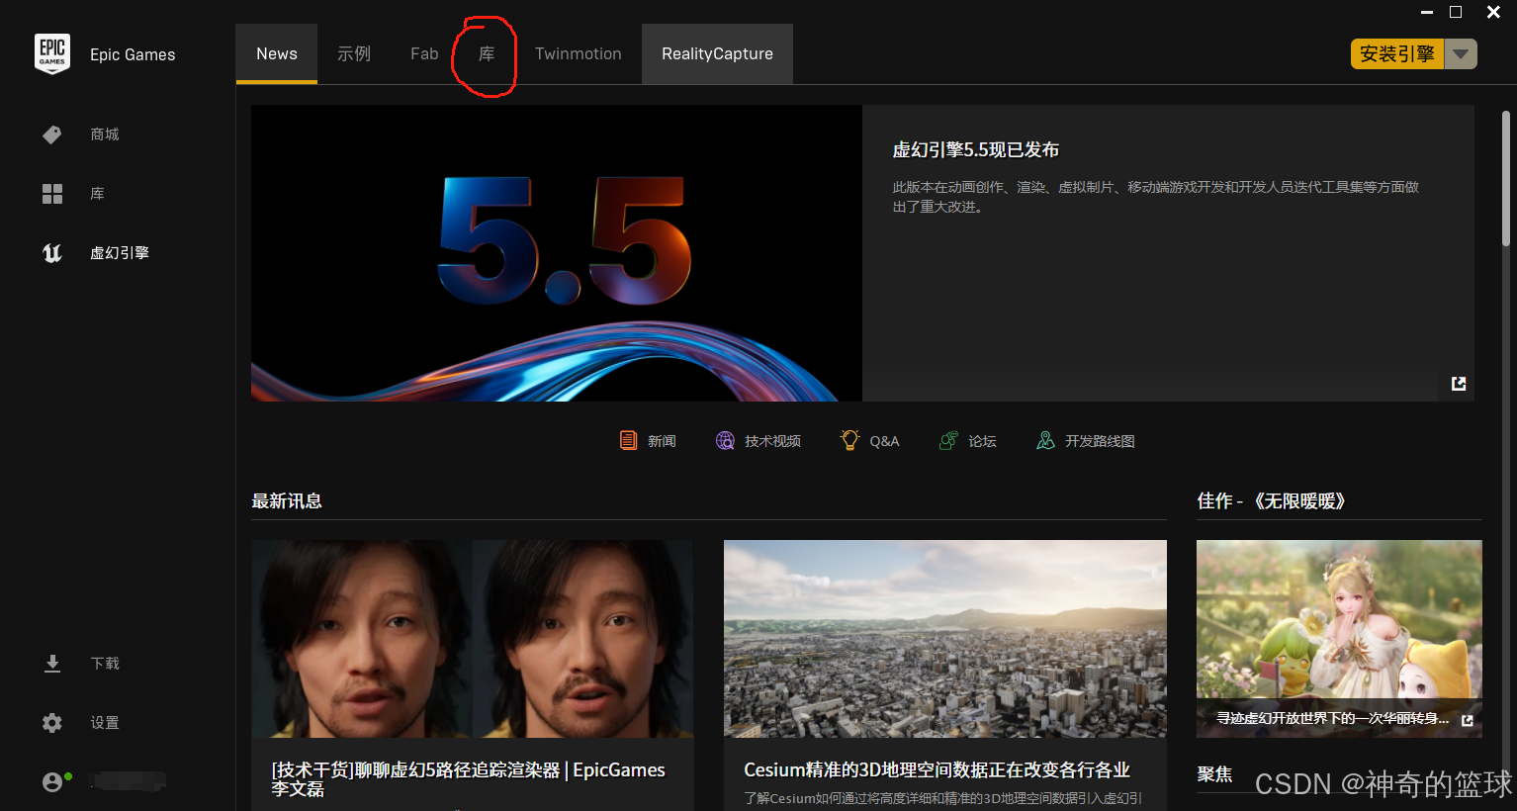This screenshot has height=811, width=1517.
Task: Click the 技术视频 video icon
Action: (x=725, y=440)
